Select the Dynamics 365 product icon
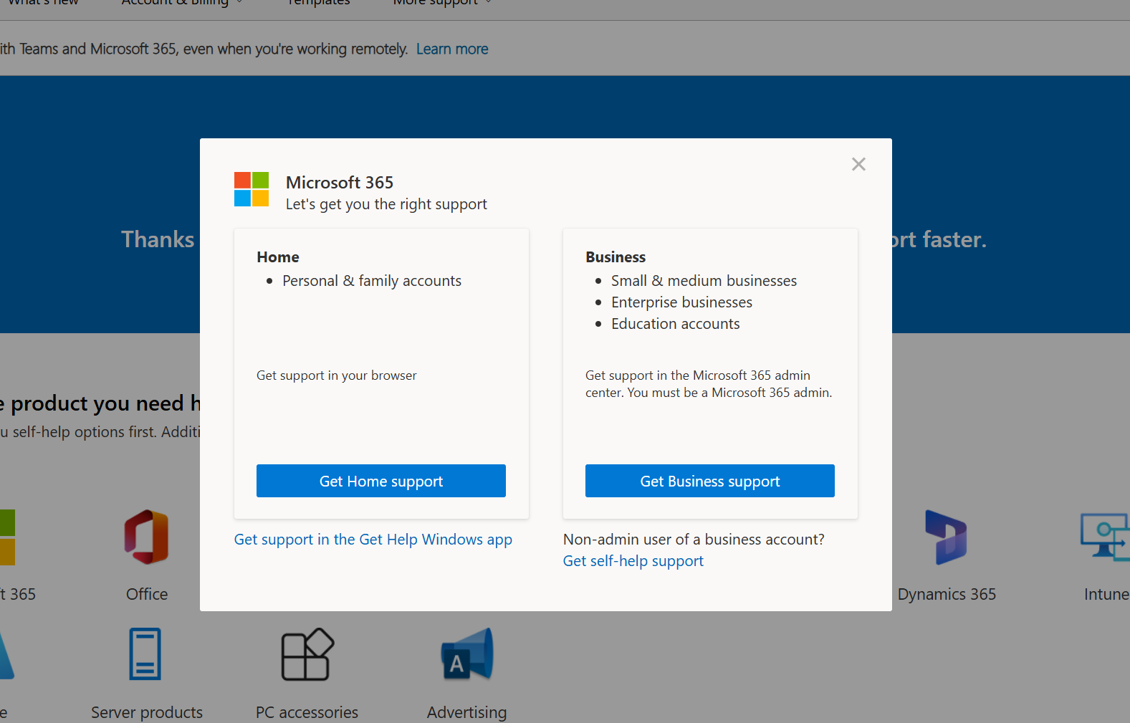 [947, 537]
